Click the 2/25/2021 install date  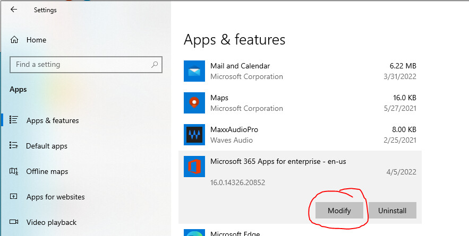point(400,140)
